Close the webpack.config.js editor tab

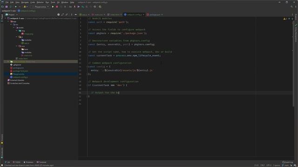(143, 14)
